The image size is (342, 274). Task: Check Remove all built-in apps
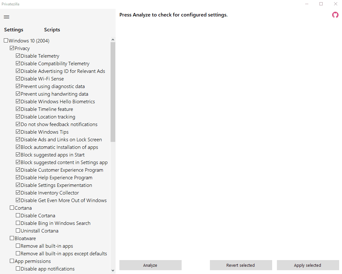tap(18, 246)
